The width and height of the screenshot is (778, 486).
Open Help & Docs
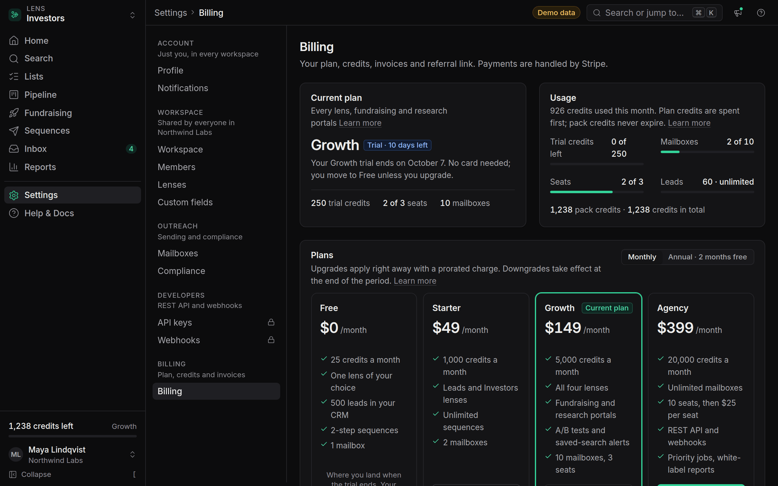pos(73,213)
